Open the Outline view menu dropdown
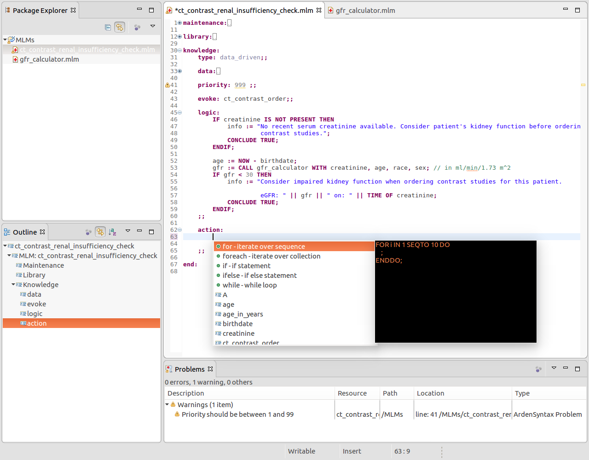 click(128, 231)
